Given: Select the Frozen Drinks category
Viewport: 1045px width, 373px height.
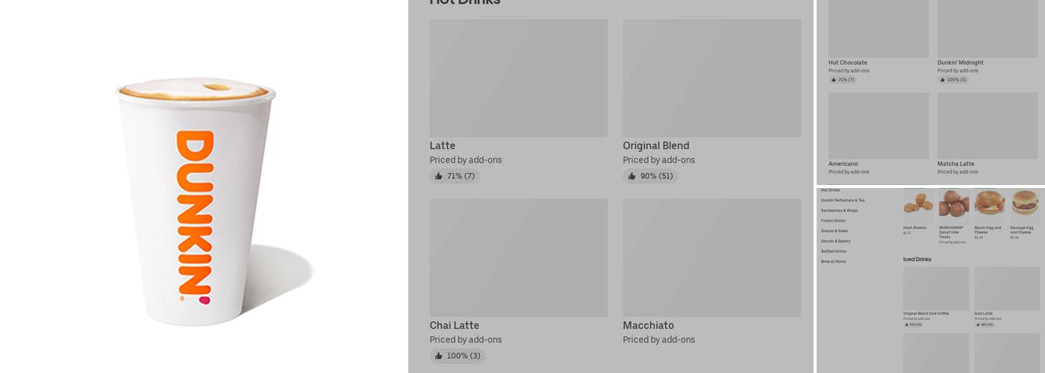Looking at the screenshot, I should coord(833,221).
